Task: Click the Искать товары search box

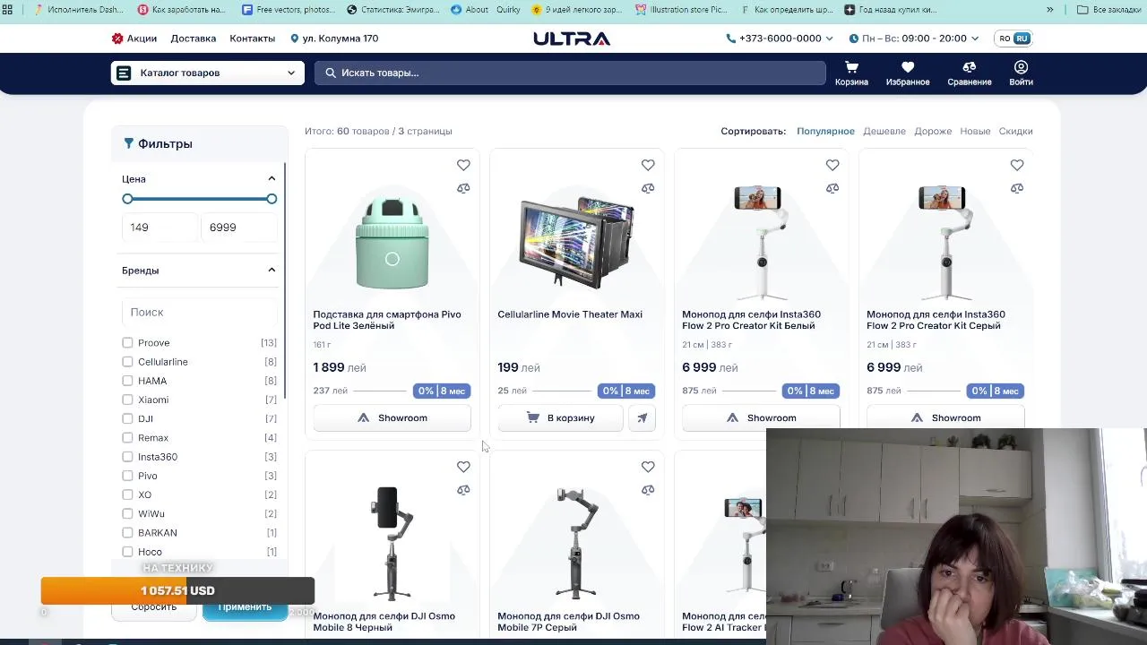Action: [570, 73]
